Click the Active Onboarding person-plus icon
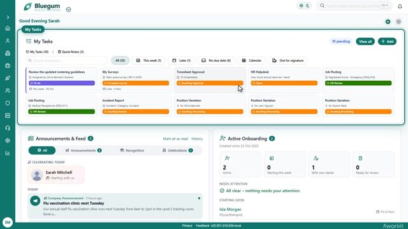Viewport: 408px width, 229px height. coord(222,139)
